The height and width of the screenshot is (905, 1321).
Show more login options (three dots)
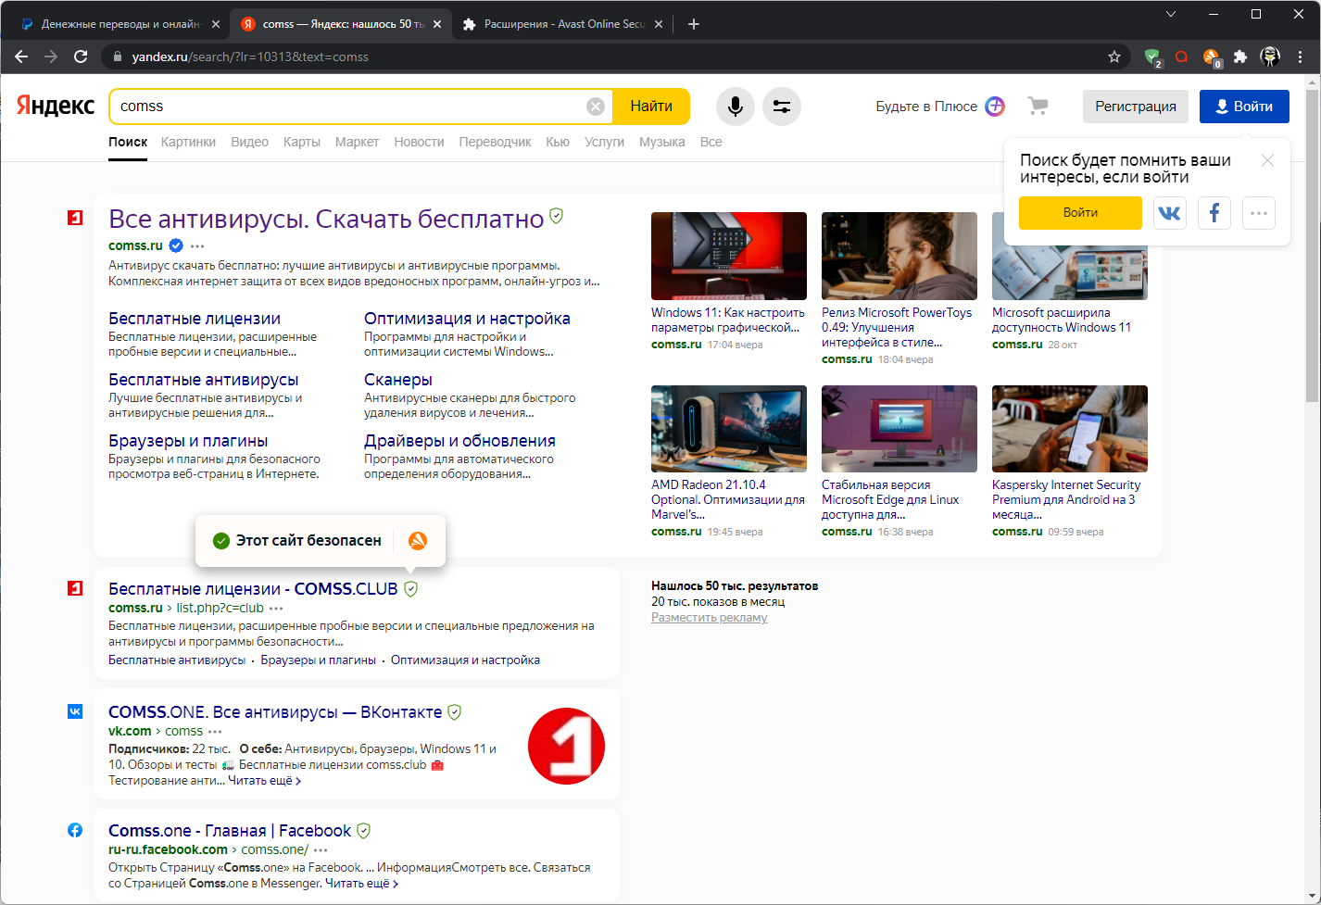1259,213
